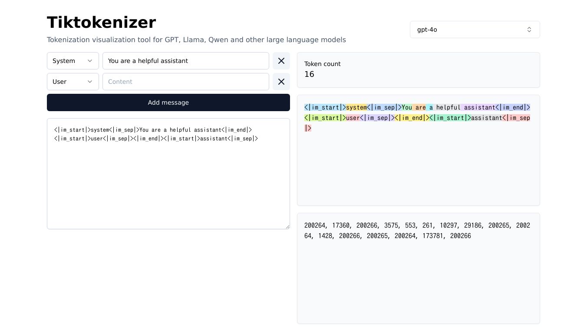Click the yellow "system" token highlight

click(356, 107)
